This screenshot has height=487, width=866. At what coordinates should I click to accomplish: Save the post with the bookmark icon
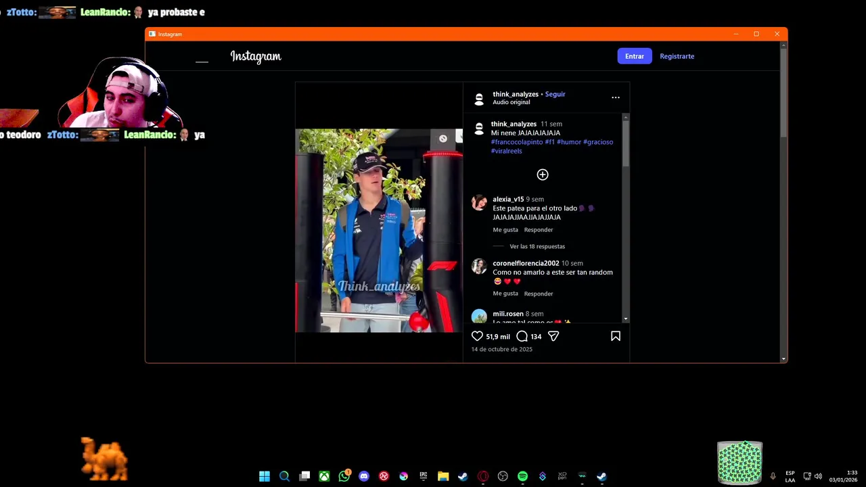click(616, 336)
